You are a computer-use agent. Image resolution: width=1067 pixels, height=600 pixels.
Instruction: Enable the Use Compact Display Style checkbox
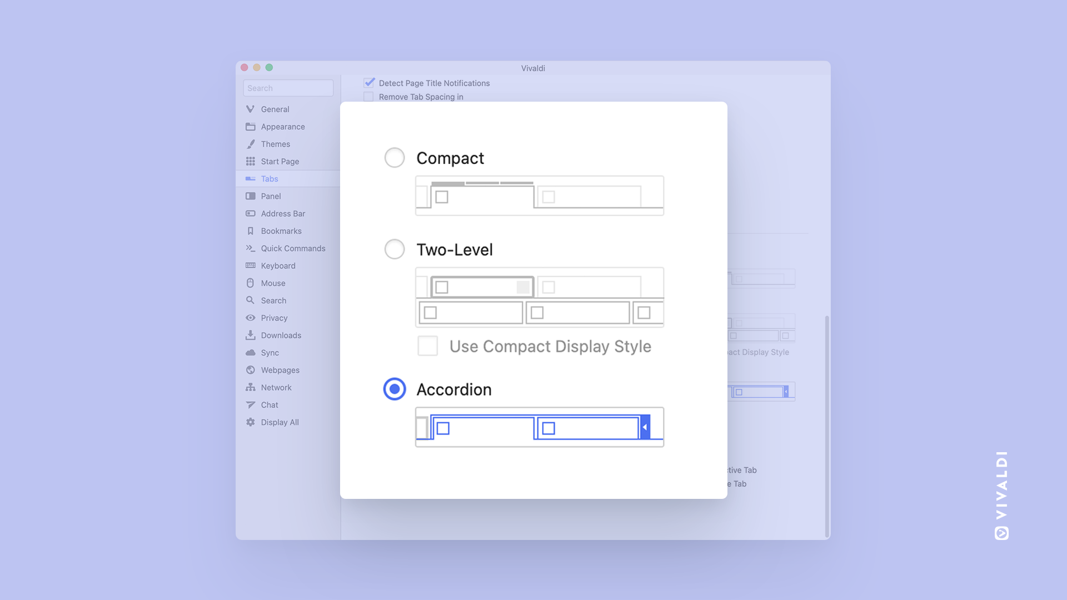click(427, 346)
